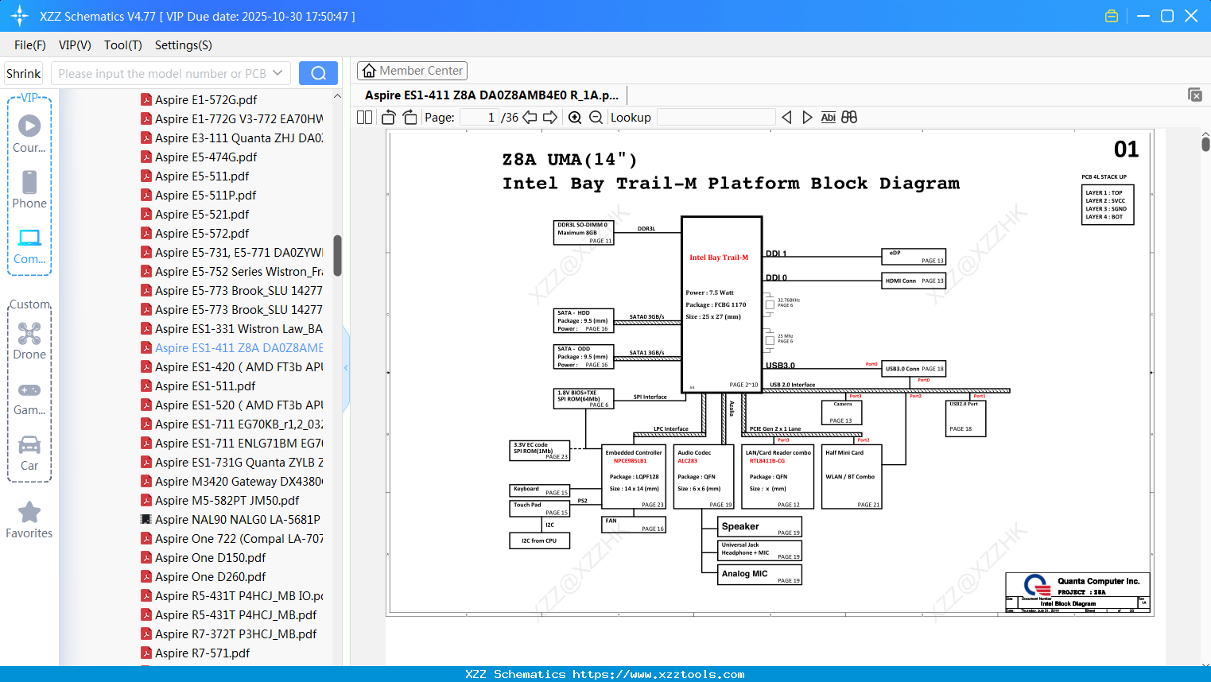Rotate the page clockwise
The height and width of the screenshot is (682, 1211).
pyautogui.click(x=409, y=118)
